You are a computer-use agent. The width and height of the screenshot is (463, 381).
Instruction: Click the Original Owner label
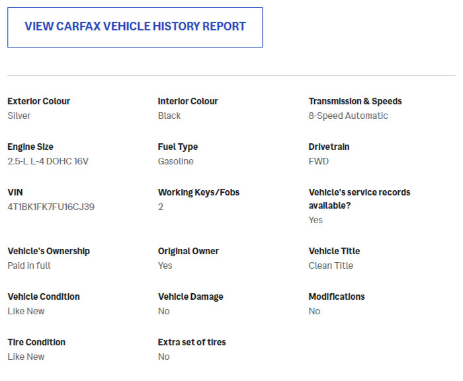point(189,251)
